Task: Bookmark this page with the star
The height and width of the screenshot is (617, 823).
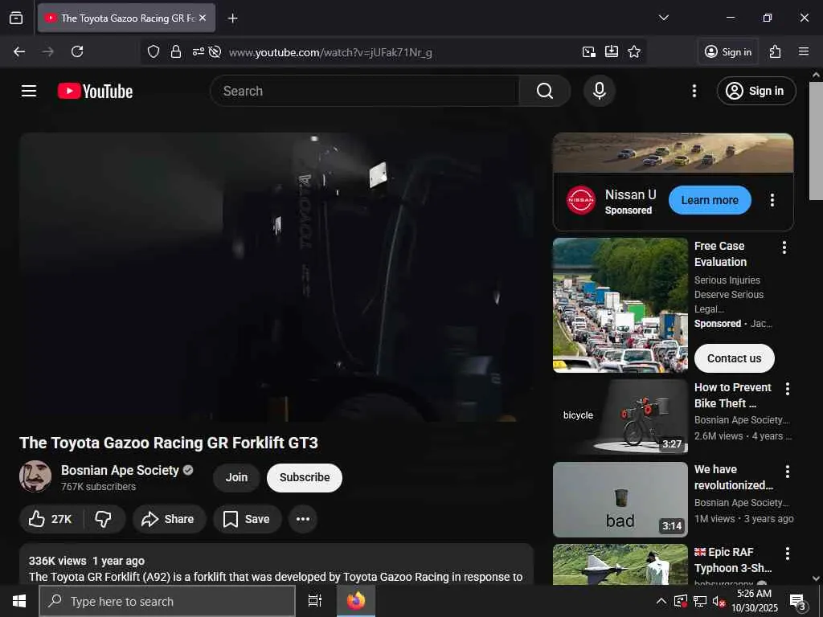Action: tap(634, 51)
